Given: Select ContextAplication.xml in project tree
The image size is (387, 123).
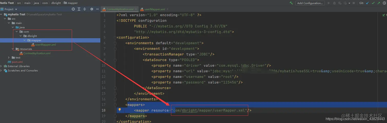Looking at the screenshot, I should [x=37, y=53].
